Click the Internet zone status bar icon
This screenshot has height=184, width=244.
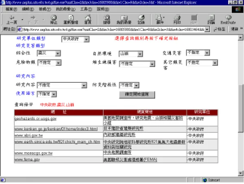pos(205,180)
